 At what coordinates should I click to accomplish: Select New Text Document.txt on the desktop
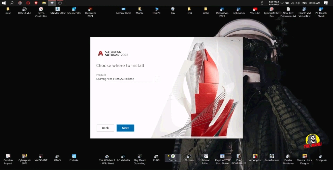click(288, 12)
